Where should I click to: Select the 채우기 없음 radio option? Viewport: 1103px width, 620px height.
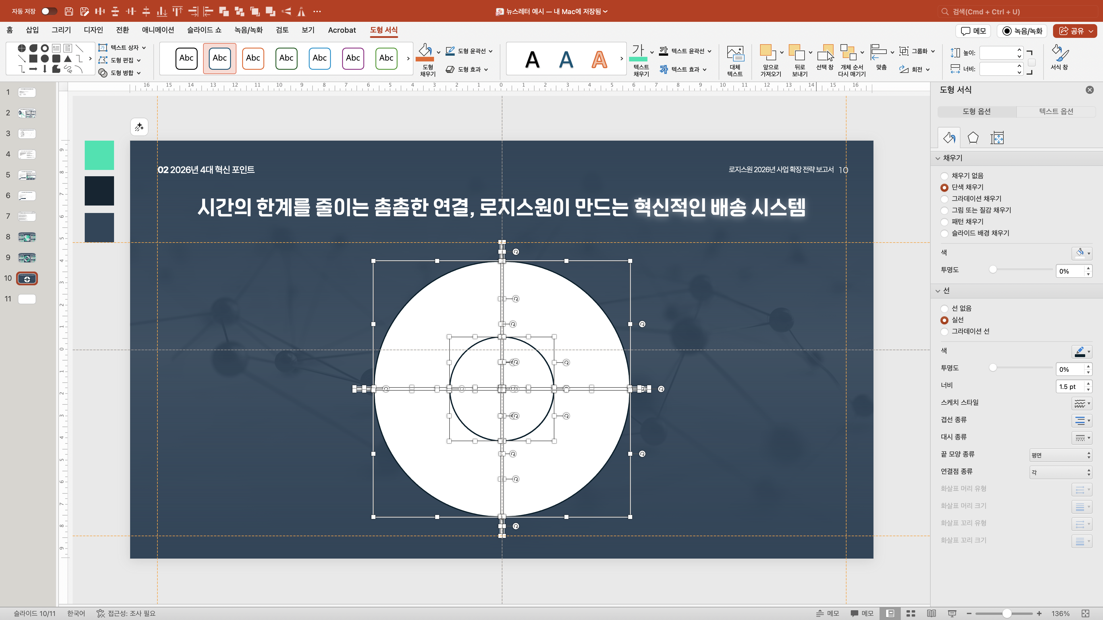coord(944,176)
